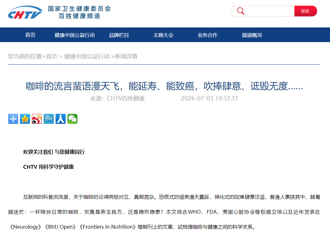This screenshot has width=330, height=233.
Task: Share via Renren icon
Action: point(61,119)
